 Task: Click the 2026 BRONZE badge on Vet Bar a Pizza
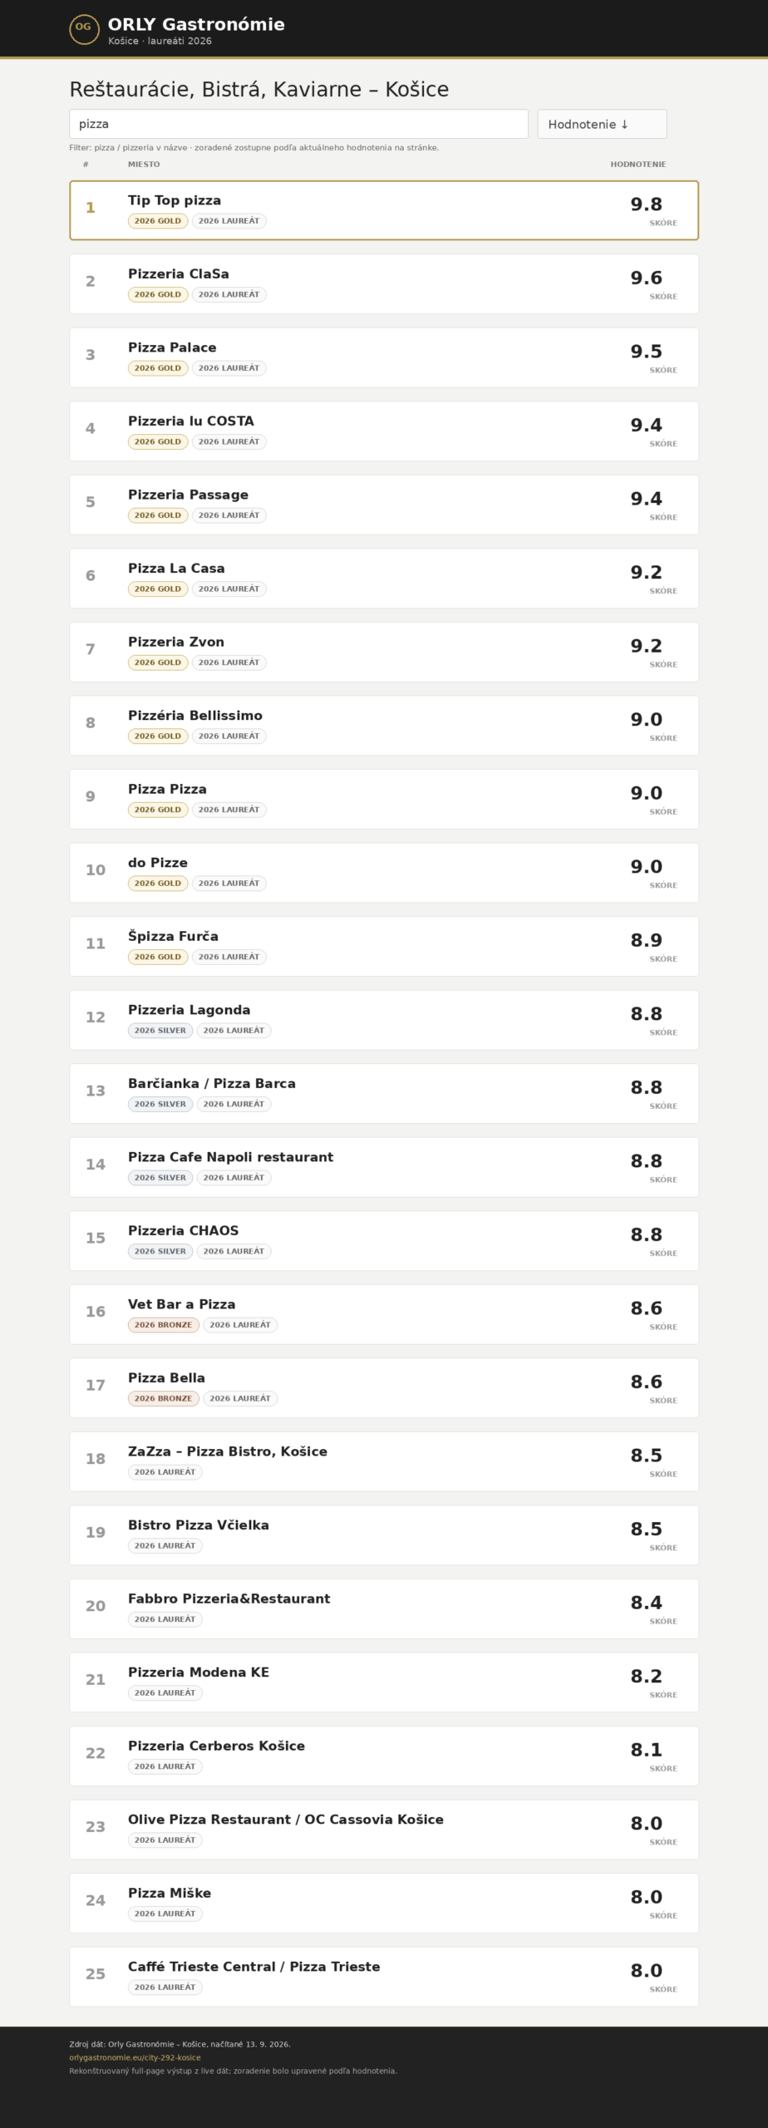coord(164,1325)
